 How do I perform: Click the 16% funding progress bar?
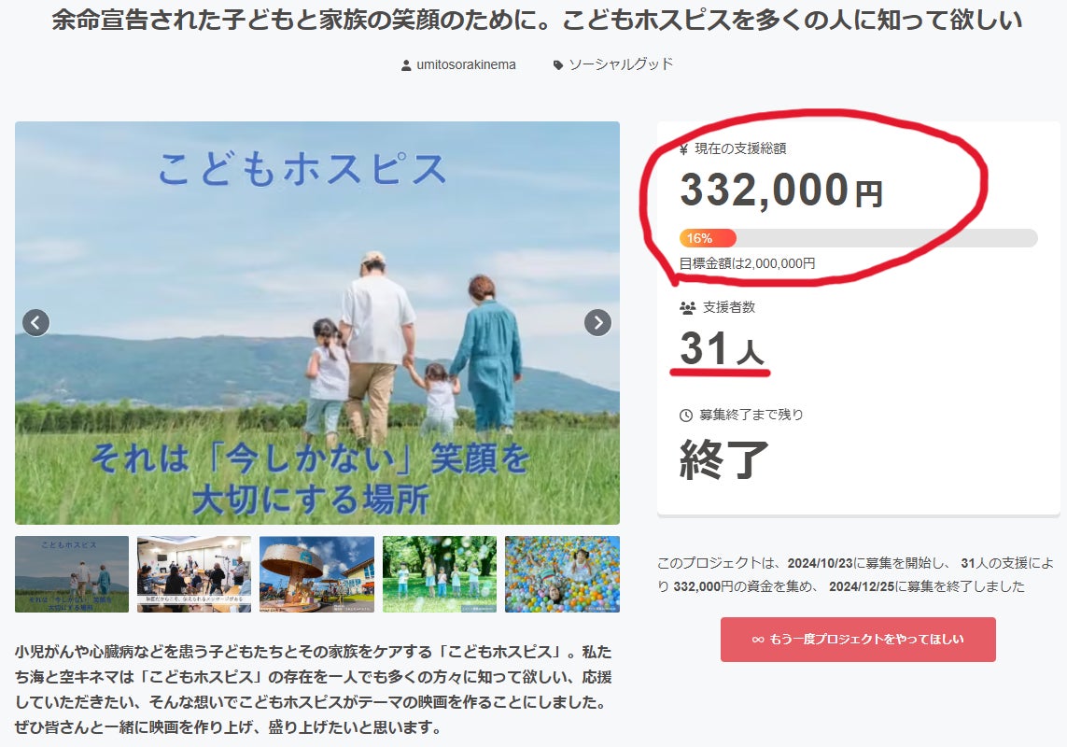coord(858,238)
